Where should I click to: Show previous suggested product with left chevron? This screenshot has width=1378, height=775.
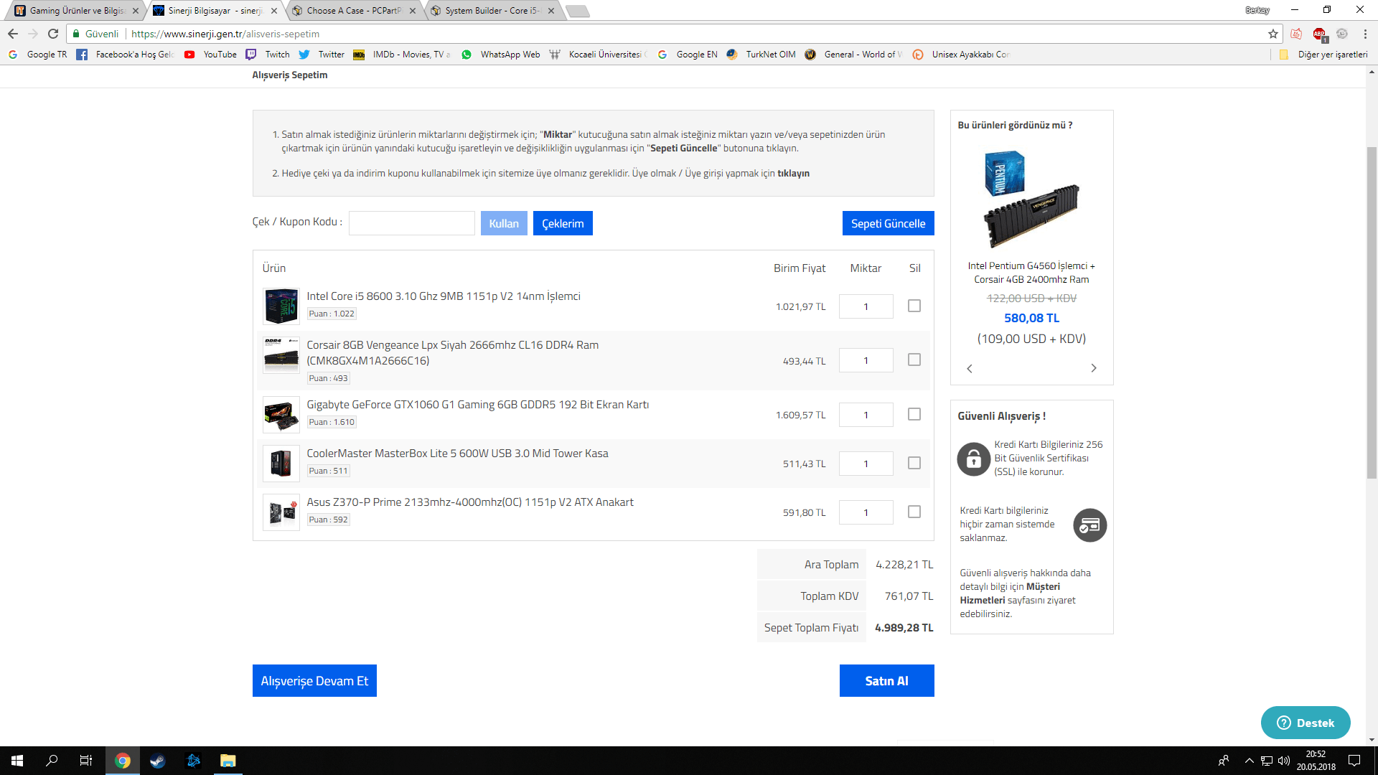coord(970,368)
